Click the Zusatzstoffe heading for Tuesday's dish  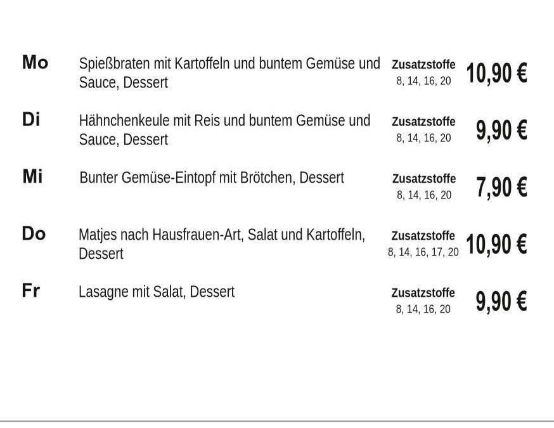(x=423, y=122)
